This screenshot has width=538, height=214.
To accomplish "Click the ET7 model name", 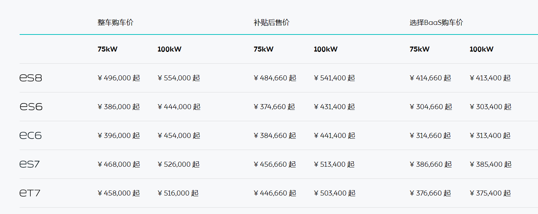I will point(30,193).
